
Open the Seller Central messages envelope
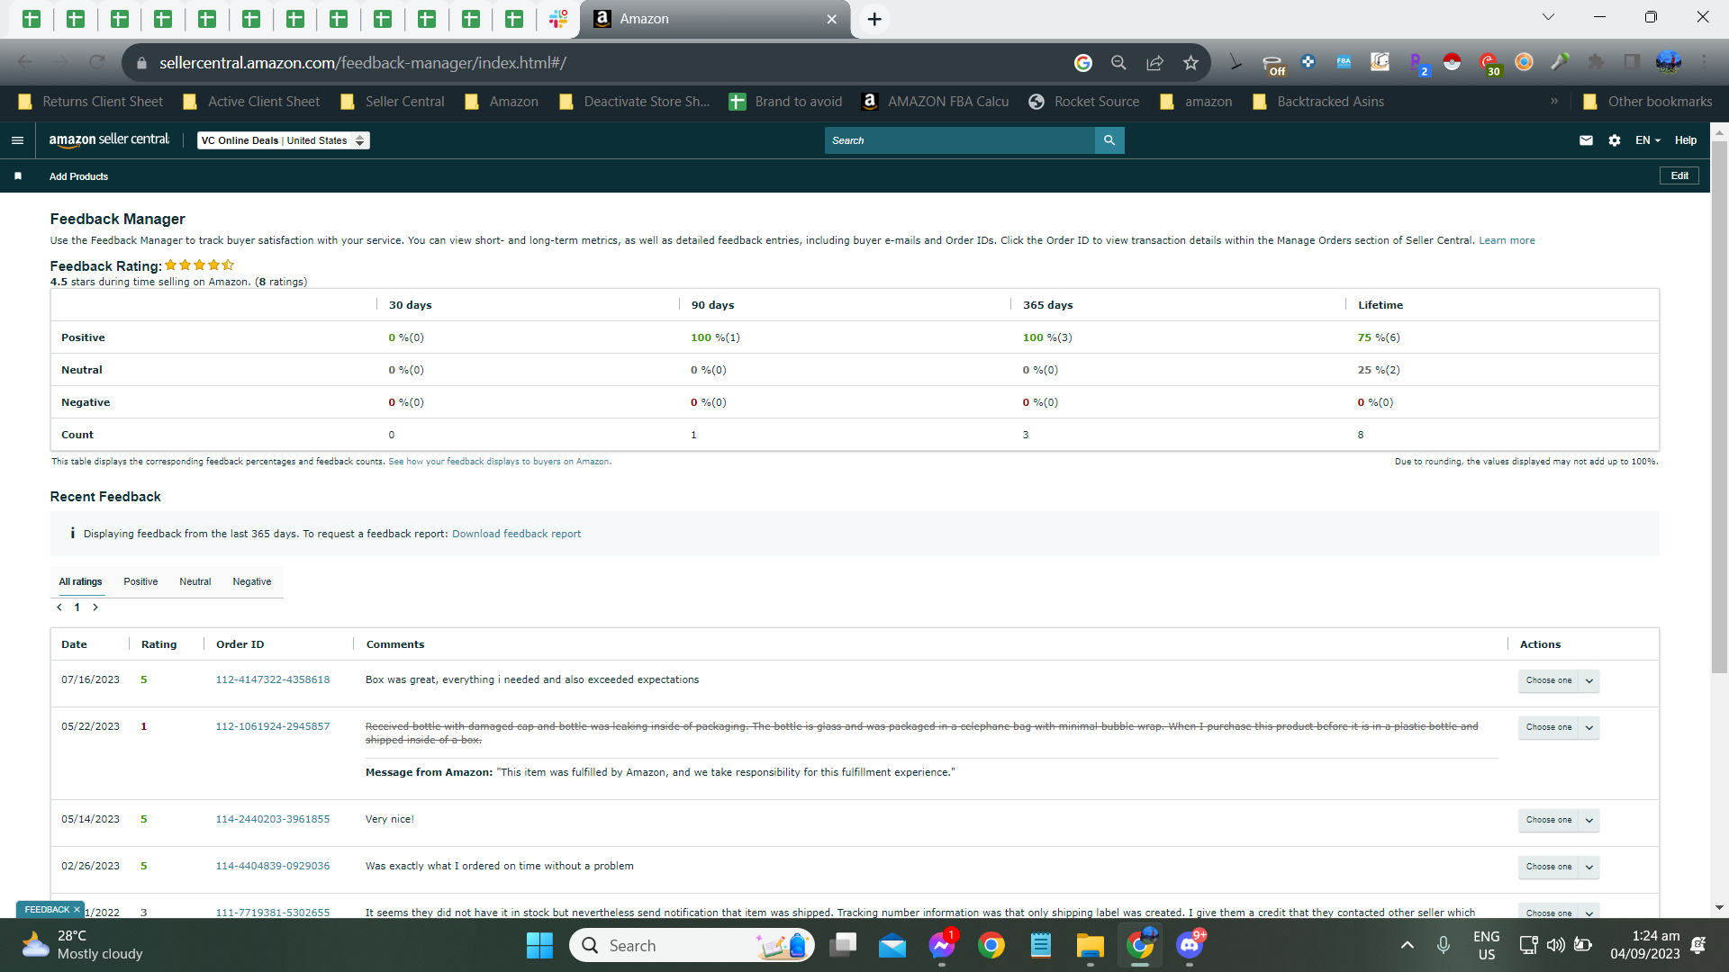click(x=1586, y=140)
